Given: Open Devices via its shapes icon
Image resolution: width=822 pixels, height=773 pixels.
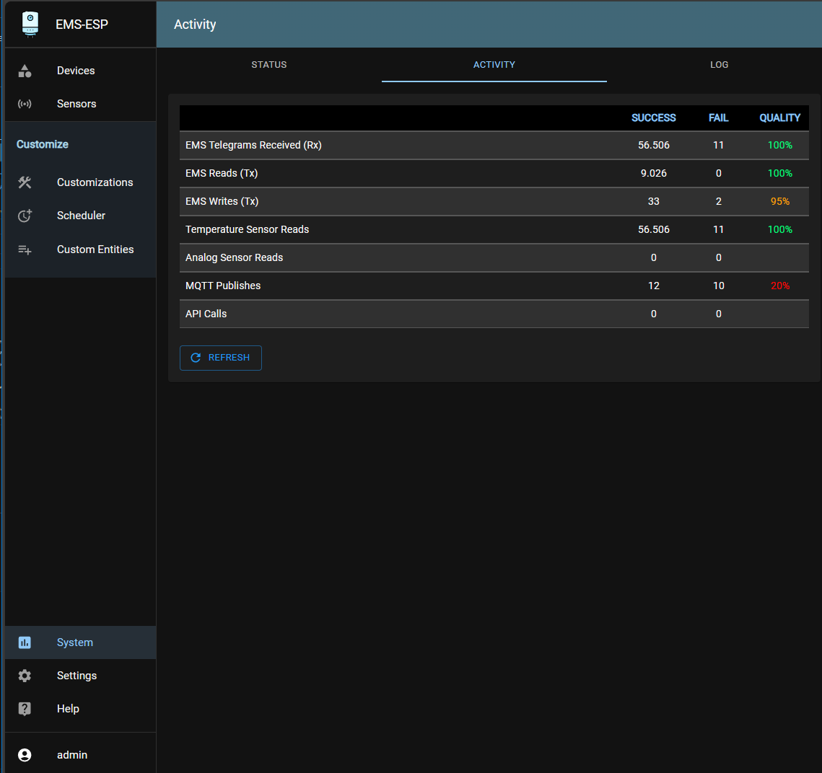Looking at the screenshot, I should (25, 71).
